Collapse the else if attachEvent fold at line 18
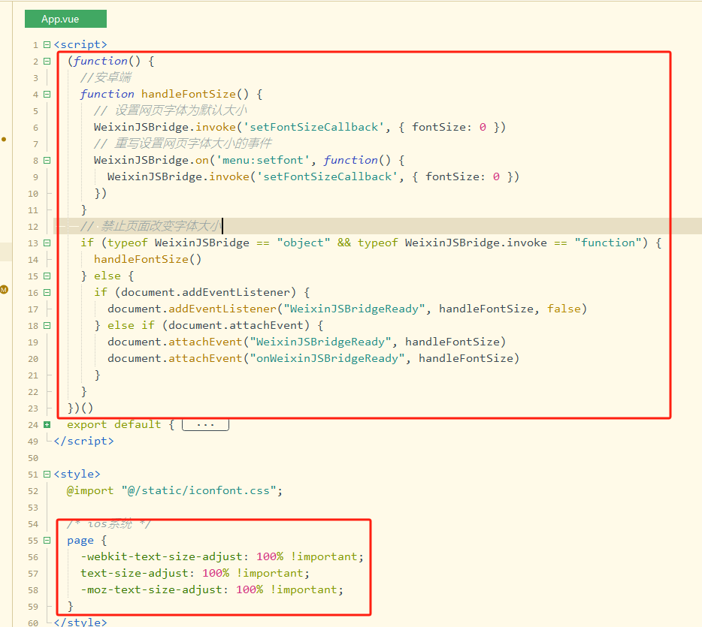Viewport: 702px width, 627px height. tap(47, 326)
